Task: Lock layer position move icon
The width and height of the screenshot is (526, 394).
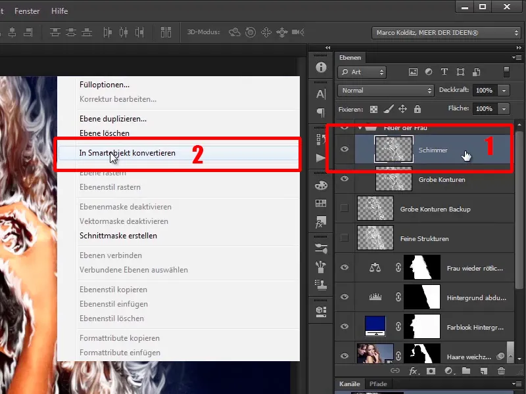Action: pyautogui.click(x=402, y=109)
